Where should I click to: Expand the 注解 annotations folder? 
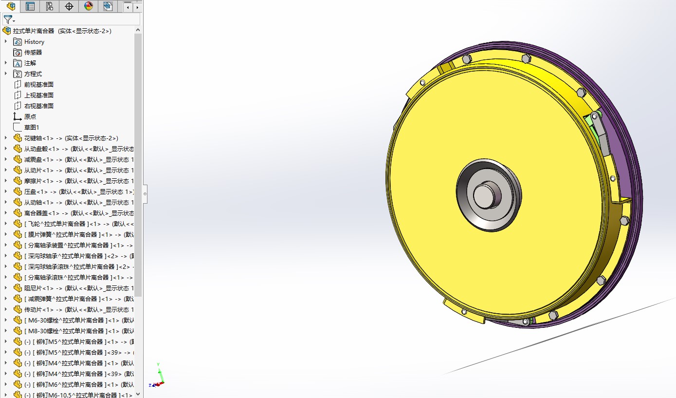click(x=6, y=63)
